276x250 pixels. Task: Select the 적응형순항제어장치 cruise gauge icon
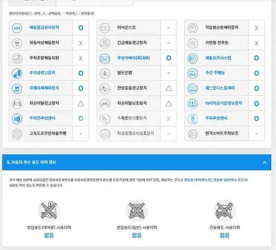(193, 28)
